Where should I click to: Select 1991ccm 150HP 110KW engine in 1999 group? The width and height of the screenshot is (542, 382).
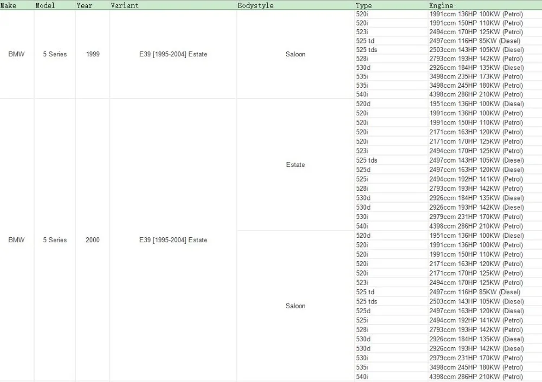[x=476, y=23]
